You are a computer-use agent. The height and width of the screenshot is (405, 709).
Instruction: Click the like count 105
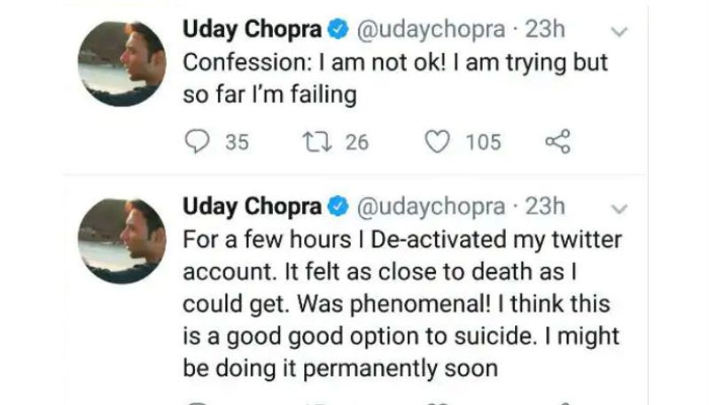coord(483,142)
